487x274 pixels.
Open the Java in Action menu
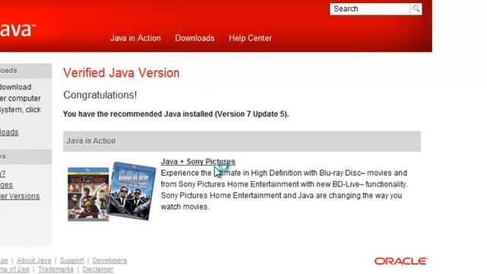135,38
